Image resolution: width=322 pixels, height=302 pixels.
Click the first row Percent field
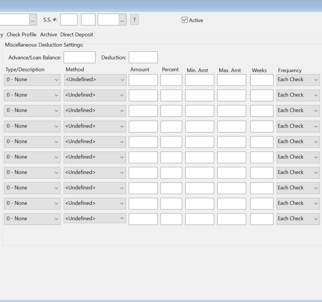pos(171,80)
